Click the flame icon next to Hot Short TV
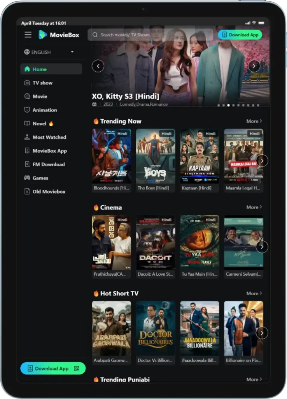This screenshot has height=399, width=287. [x=96, y=293]
